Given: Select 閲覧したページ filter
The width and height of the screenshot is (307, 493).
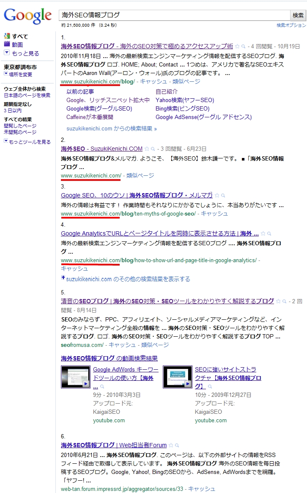Looking at the screenshot, I should coord(20,126).
